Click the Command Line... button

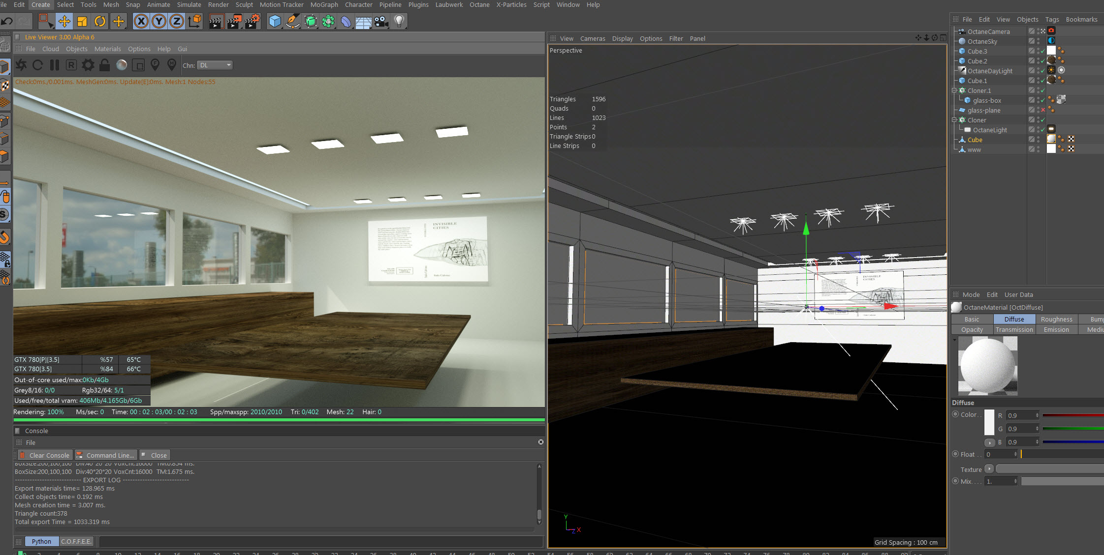105,455
